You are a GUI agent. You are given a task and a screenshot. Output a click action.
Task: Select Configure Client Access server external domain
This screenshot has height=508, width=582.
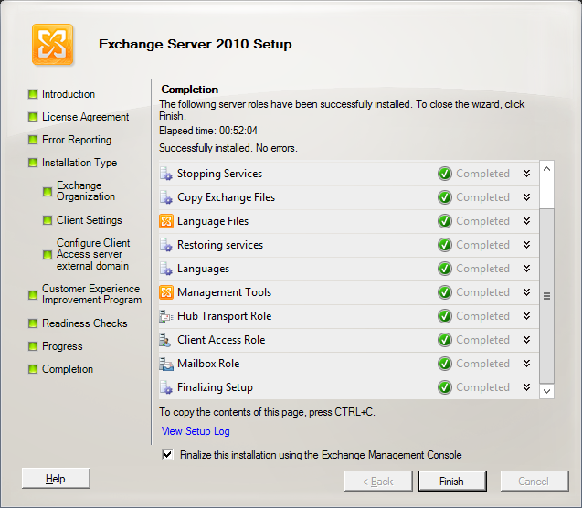[x=93, y=255]
